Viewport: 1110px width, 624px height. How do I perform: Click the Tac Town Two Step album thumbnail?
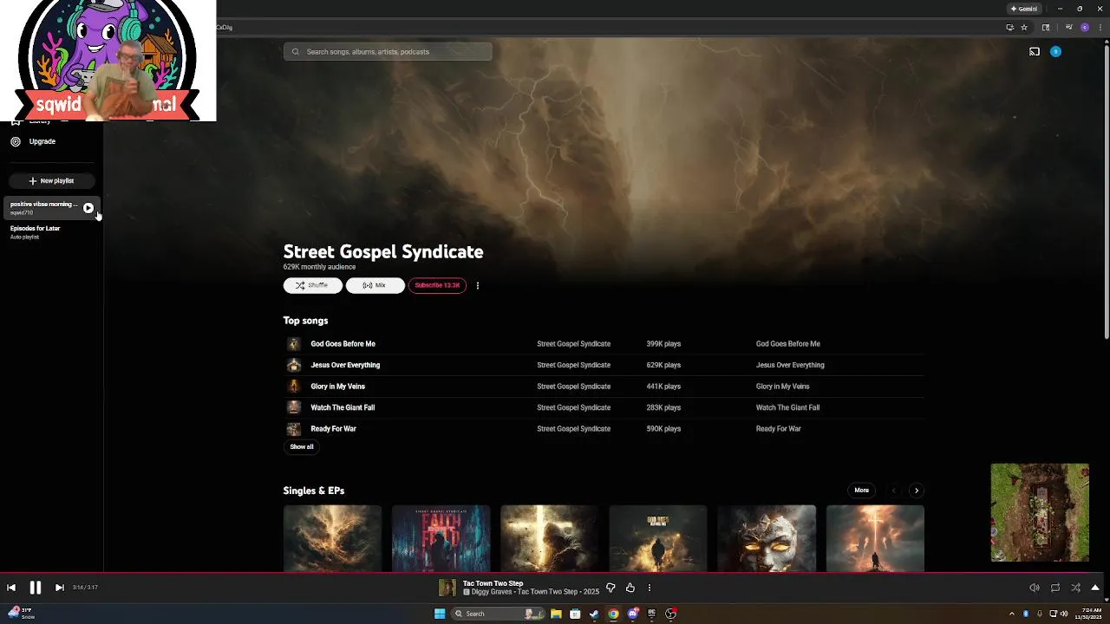[447, 588]
